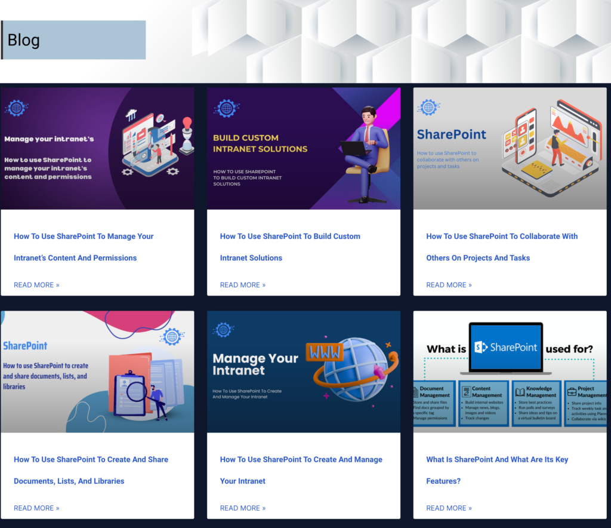Open article 'How To Use SharePoint To Build Custom Intranet Solutions'
Screen dimensions: 611x528
pyautogui.click(x=290, y=247)
